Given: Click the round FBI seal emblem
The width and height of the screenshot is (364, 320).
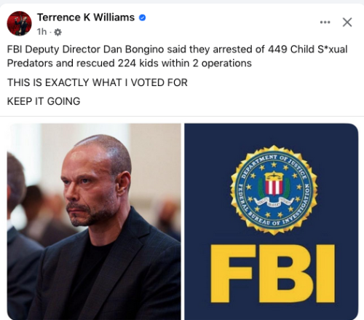Looking at the screenshot, I should [x=274, y=190].
